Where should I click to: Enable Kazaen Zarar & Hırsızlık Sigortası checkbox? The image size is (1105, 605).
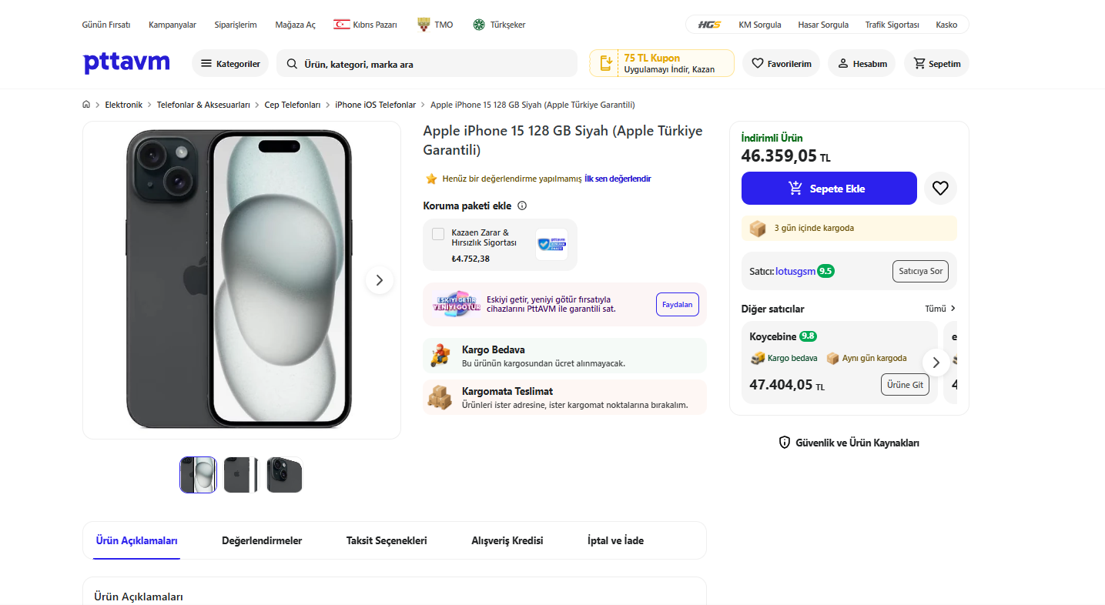(438, 234)
